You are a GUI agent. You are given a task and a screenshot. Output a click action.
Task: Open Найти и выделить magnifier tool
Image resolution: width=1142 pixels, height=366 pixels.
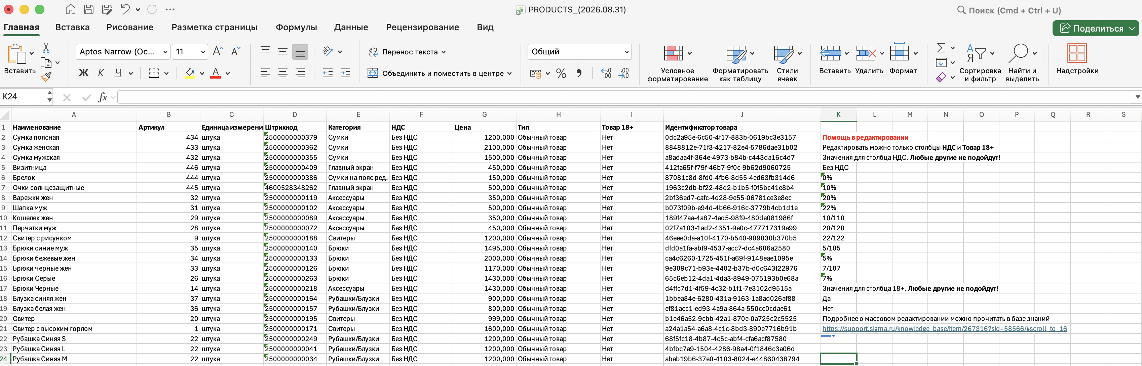[1022, 63]
